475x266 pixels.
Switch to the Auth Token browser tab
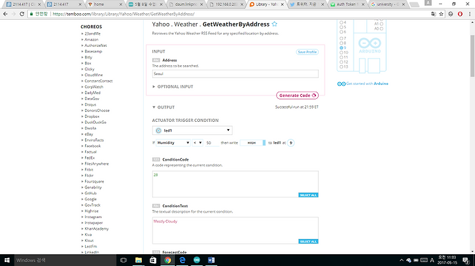(x=348, y=4)
